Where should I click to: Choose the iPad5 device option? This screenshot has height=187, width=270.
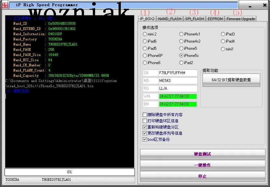[x=149, y=48]
